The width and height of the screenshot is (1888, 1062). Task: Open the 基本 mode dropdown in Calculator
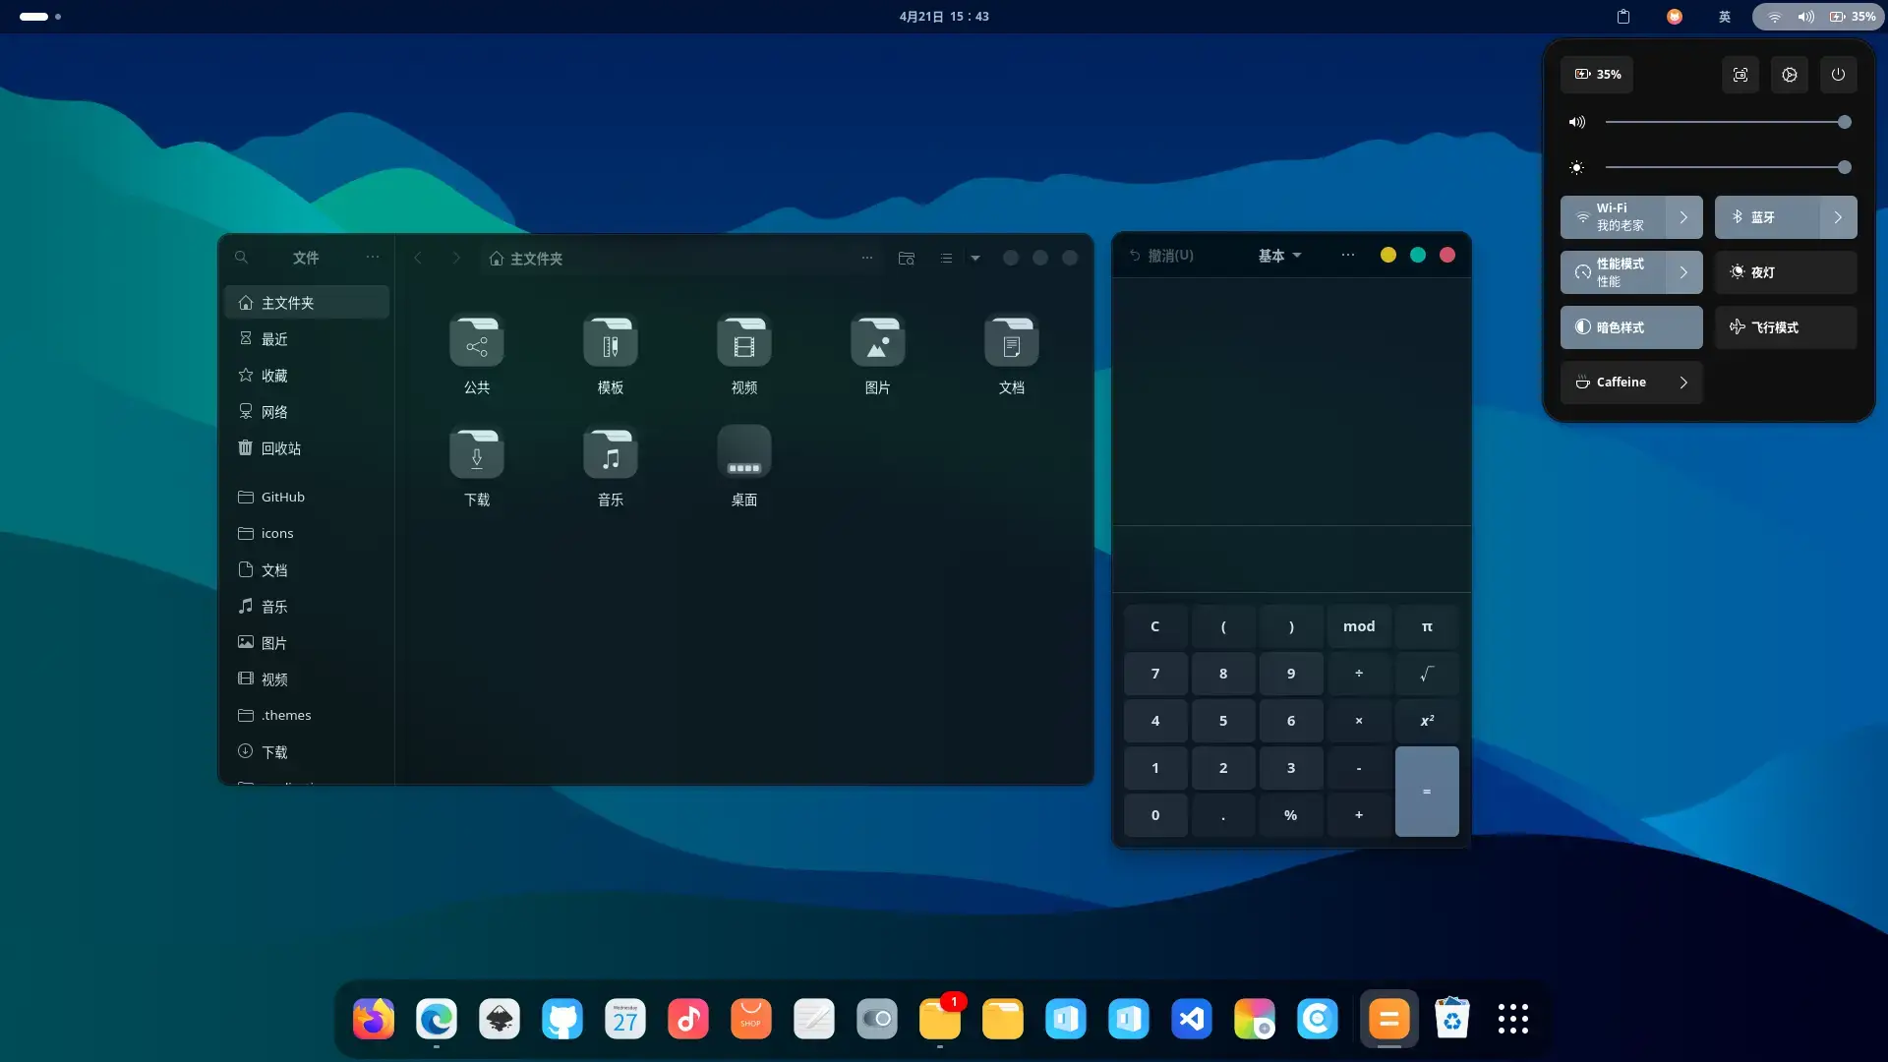pos(1278,255)
